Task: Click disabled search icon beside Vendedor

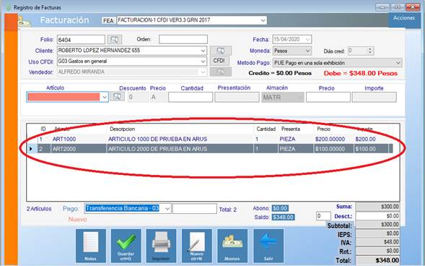Action: (221, 72)
